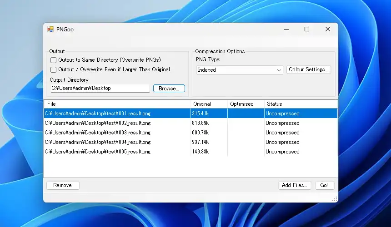Click the window resize grip corner
The width and height of the screenshot is (391, 227).
[x=335, y=199]
